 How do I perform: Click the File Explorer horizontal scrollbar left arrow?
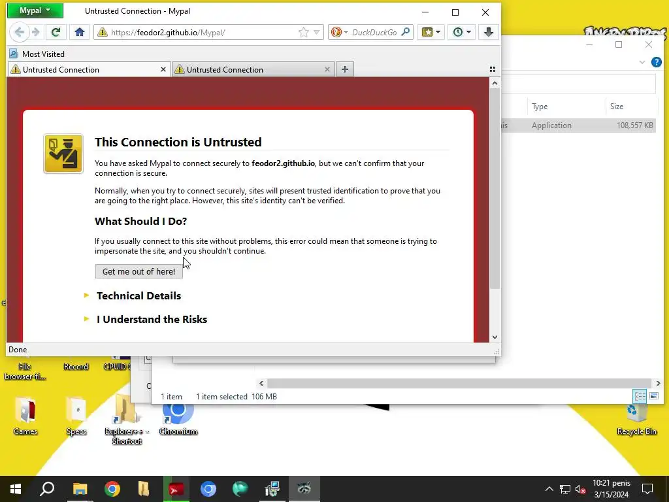click(261, 383)
